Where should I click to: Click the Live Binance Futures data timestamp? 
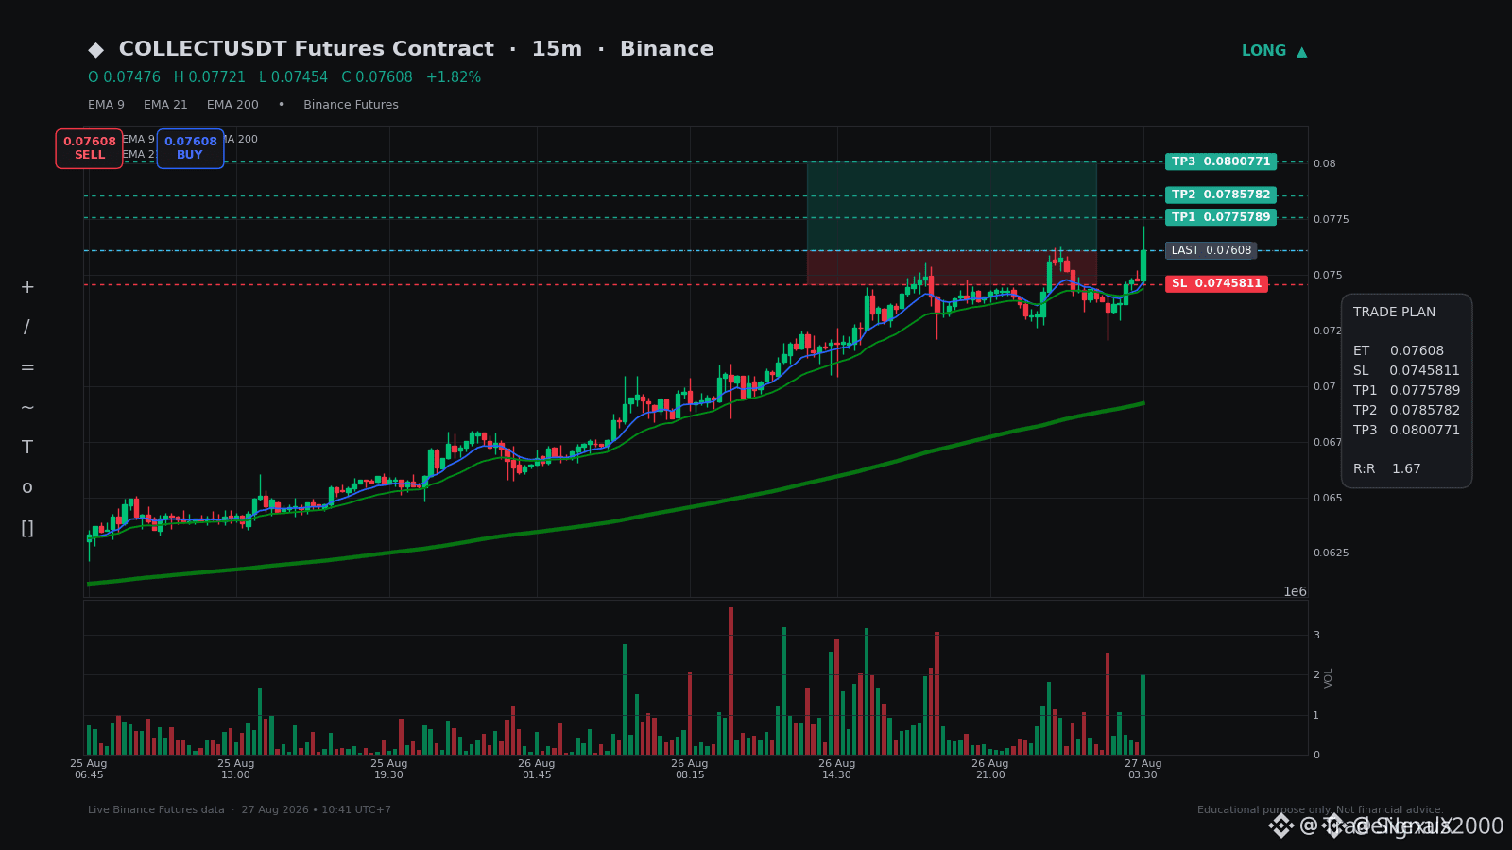click(x=239, y=810)
